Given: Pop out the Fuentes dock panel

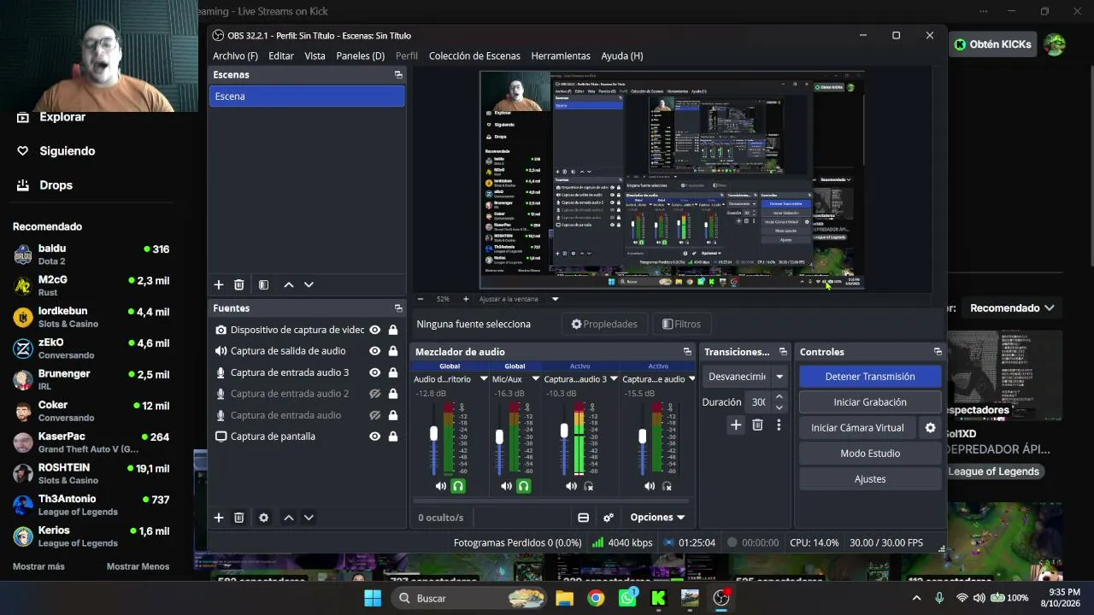Looking at the screenshot, I should [x=398, y=308].
